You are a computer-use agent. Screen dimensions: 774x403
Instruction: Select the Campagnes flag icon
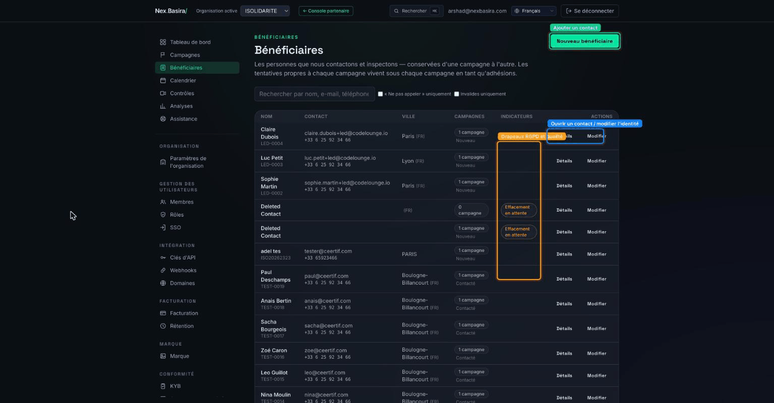click(x=163, y=55)
